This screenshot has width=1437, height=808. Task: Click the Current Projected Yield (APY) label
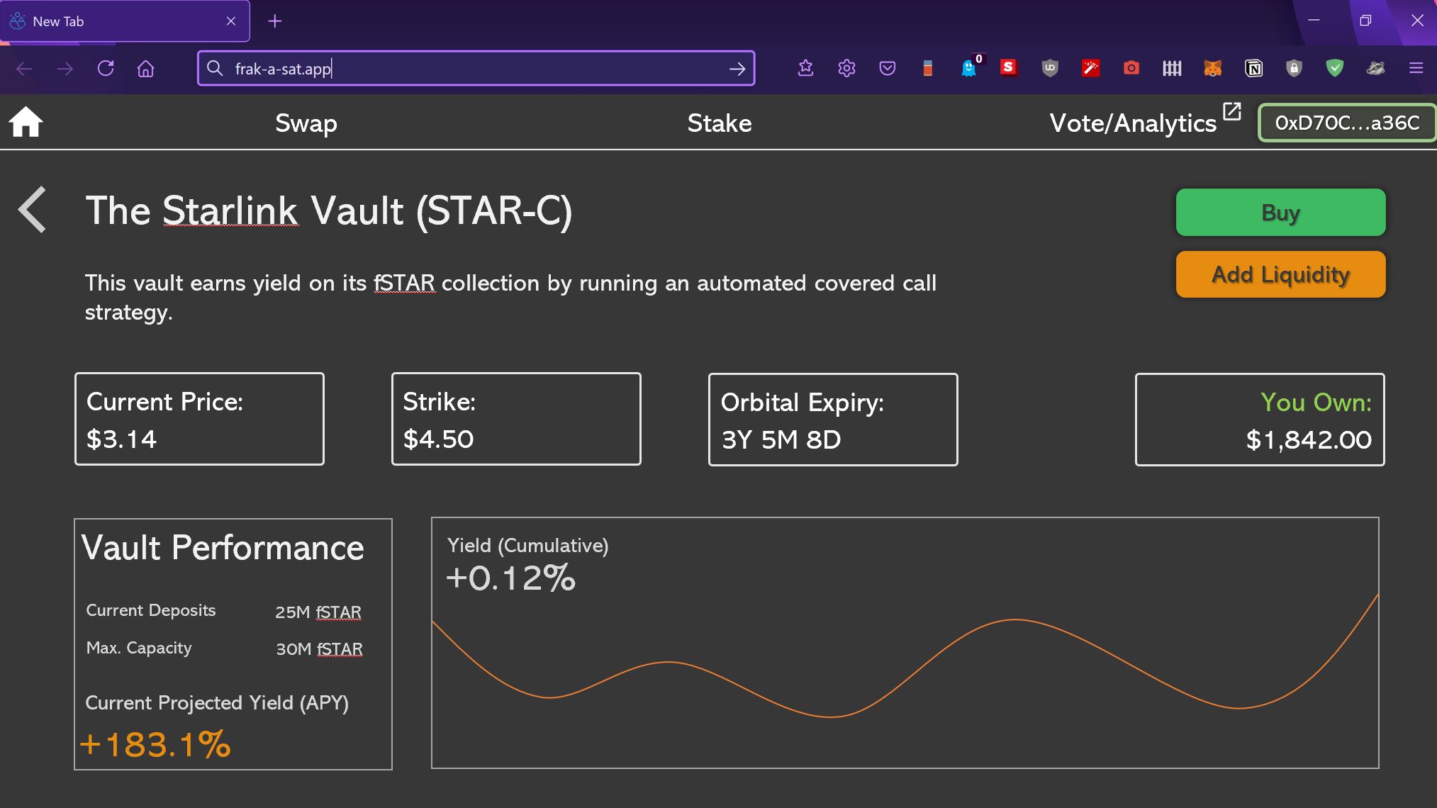coord(217,702)
